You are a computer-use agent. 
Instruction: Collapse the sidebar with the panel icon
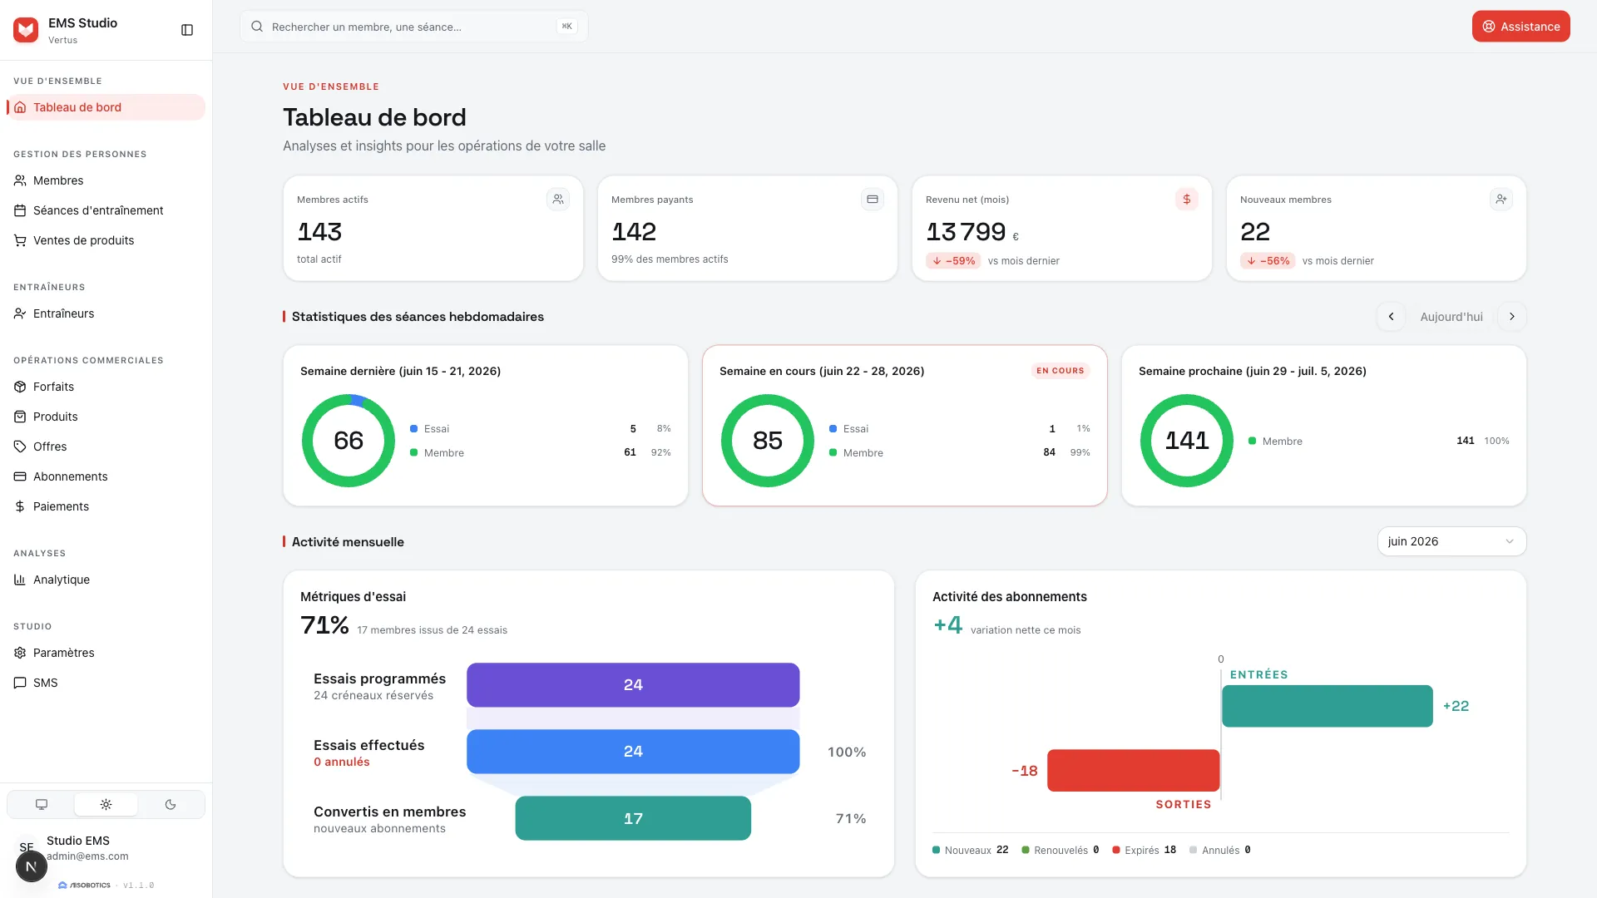187,30
